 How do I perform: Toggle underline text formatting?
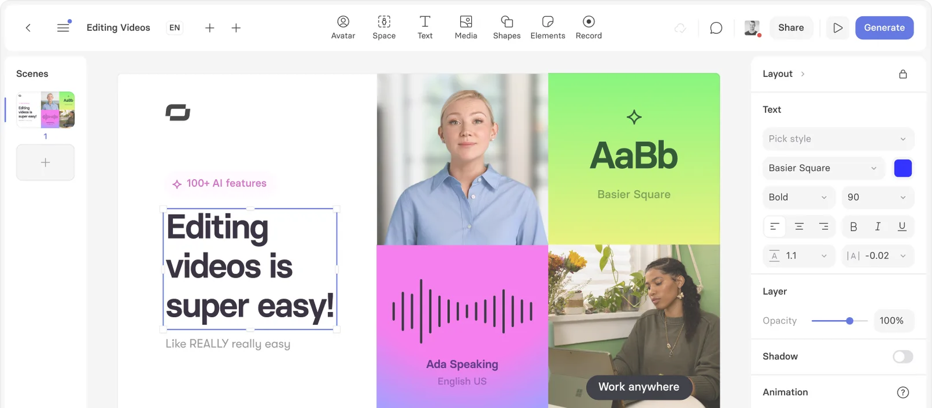pos(902,226)
